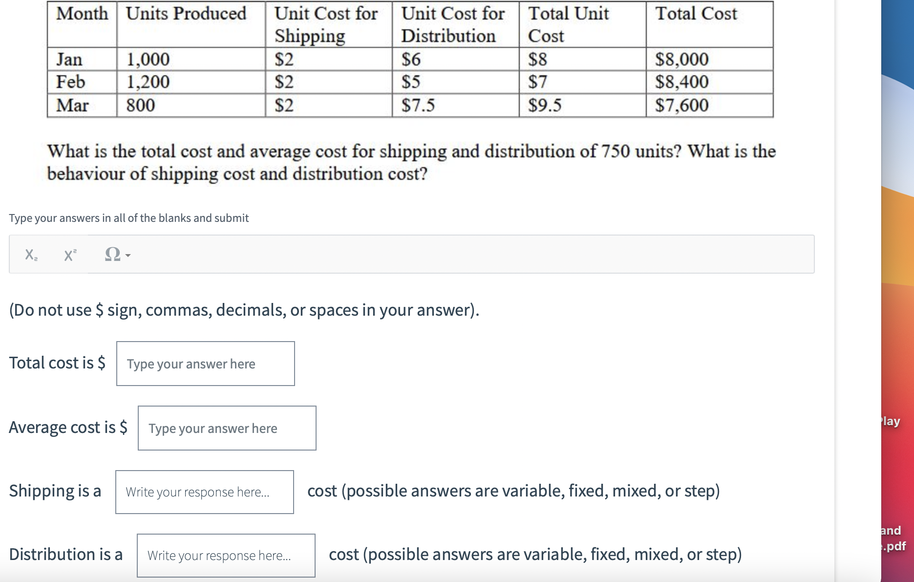The image size is (914, 582).
Task: Click the subscript button before typing an answer
Action: (31, 255)
